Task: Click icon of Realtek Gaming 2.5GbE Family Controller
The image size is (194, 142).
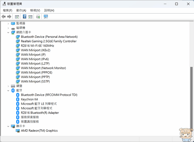Action: 18,41
